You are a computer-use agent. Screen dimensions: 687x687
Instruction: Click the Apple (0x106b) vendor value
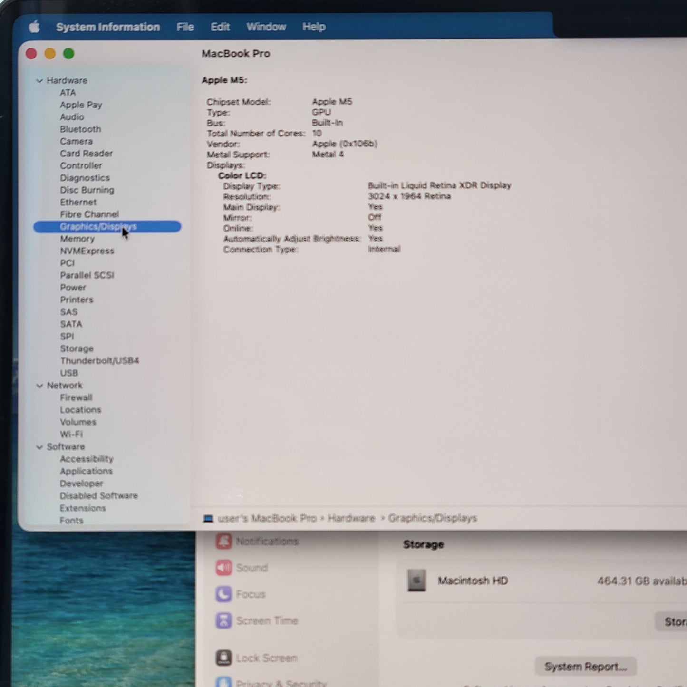[345, 144]
